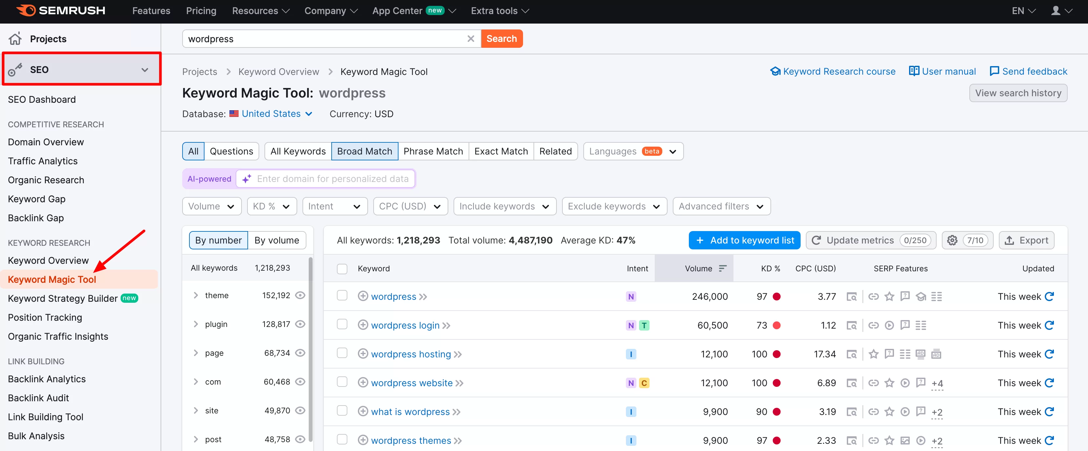Open the KD% filter dropdown
The height and width of the screenshot is (451, 1088).
click(271, 206)
